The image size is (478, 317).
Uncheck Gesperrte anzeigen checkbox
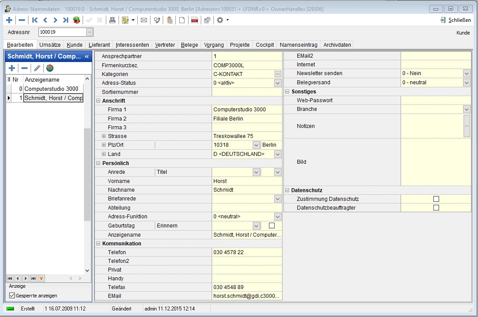12,296
